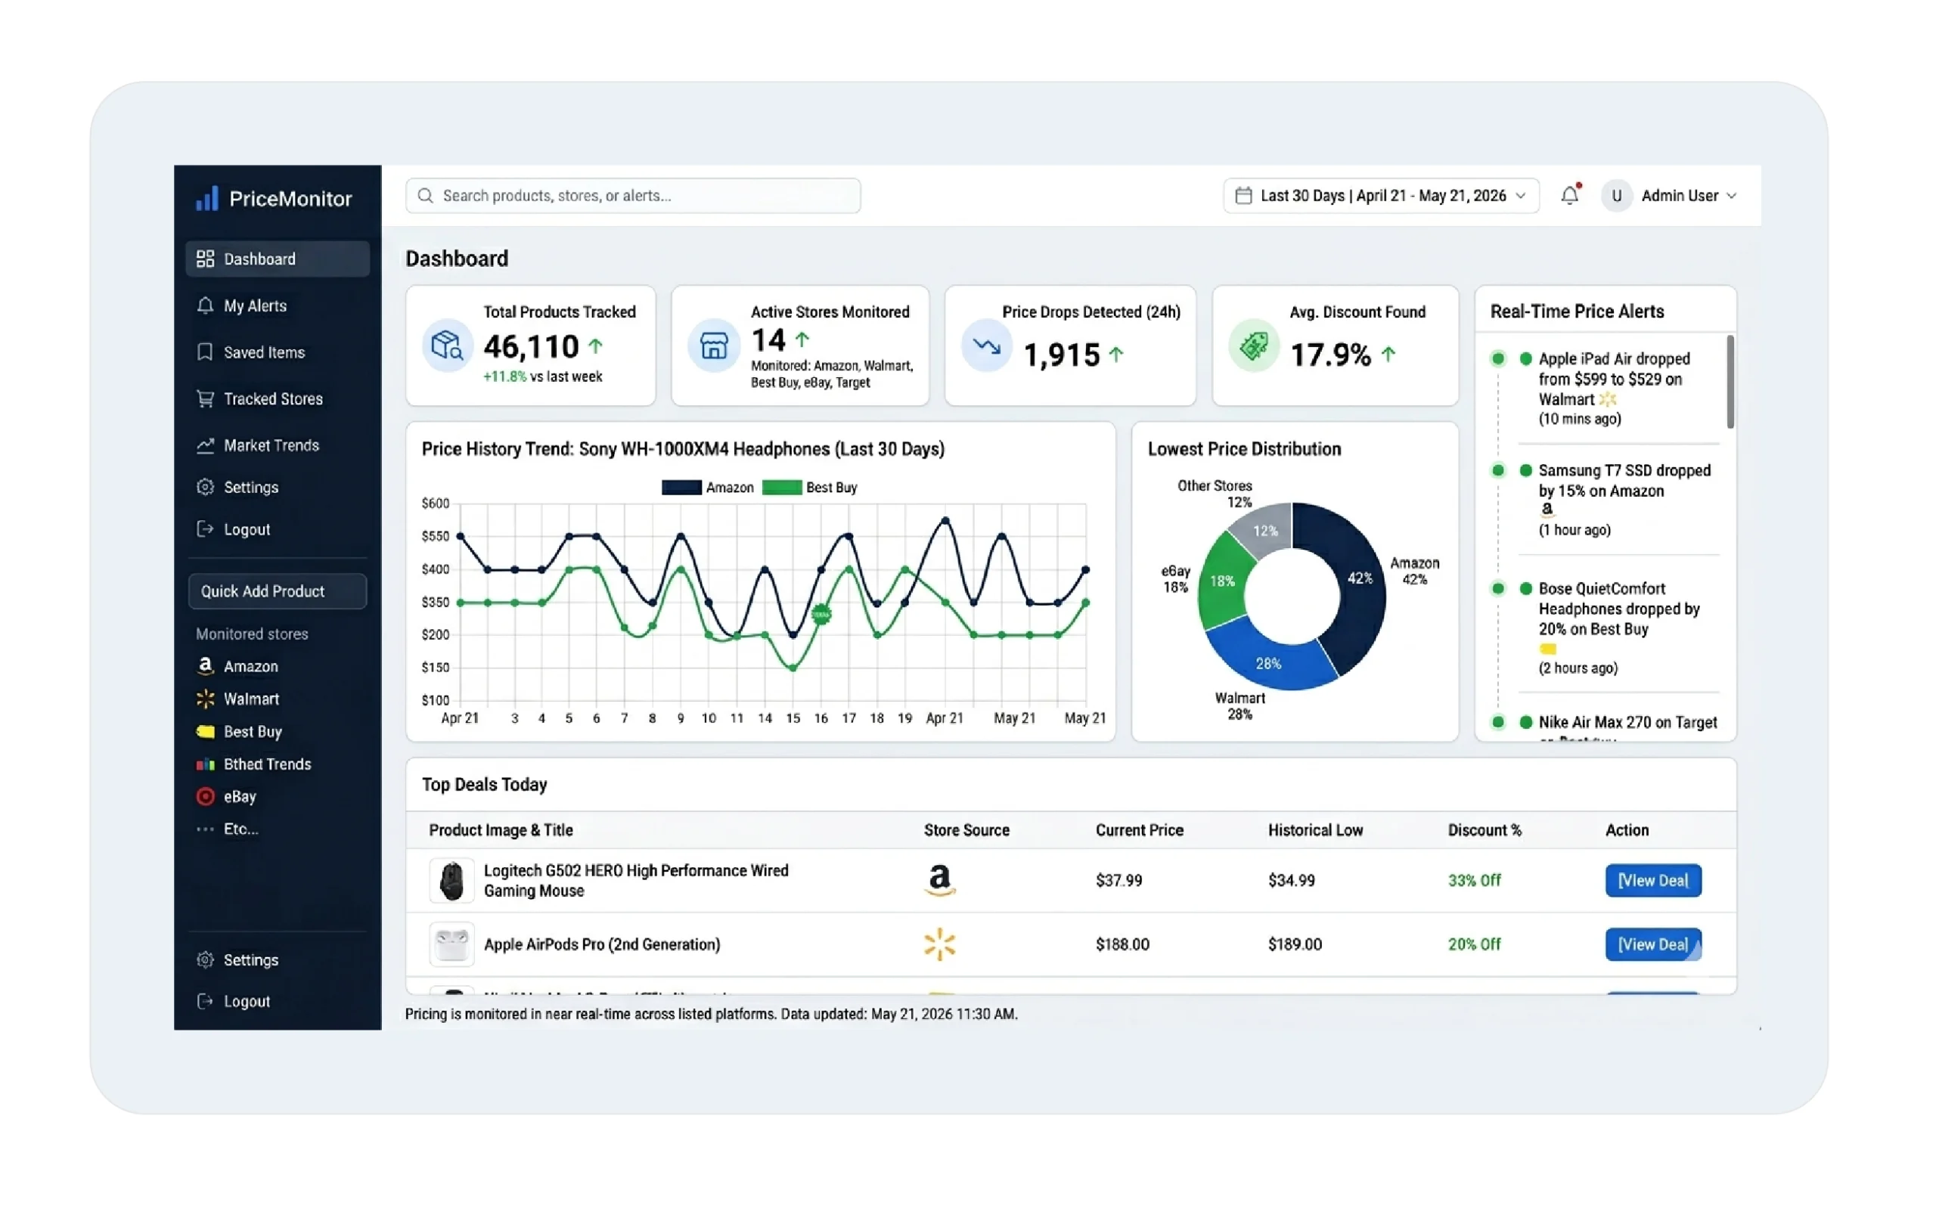
Task: Click the Total Products Tracked box icon
Action: click(x=447, y=346)
